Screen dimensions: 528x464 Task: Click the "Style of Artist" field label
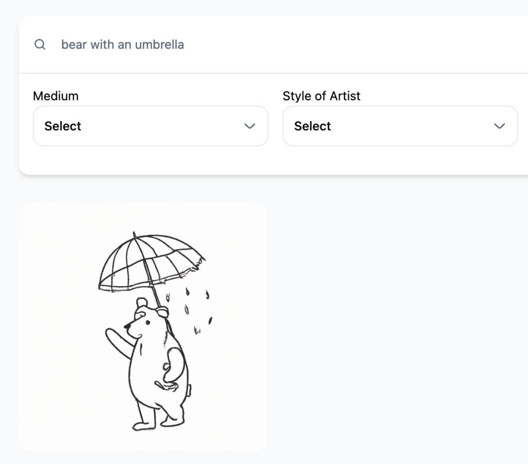click(321, 96)
